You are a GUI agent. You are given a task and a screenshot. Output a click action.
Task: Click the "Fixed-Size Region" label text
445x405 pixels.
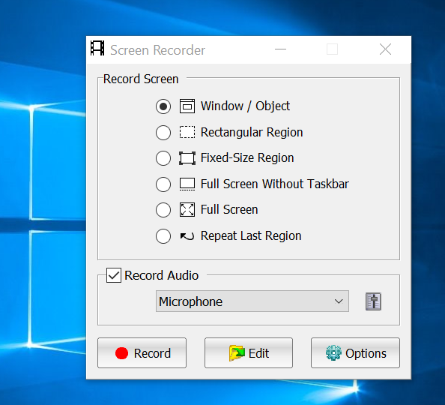click(x=247, y=158)
